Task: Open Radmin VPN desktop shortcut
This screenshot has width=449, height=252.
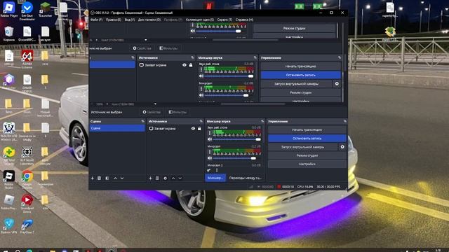Action: pos(9,226)
